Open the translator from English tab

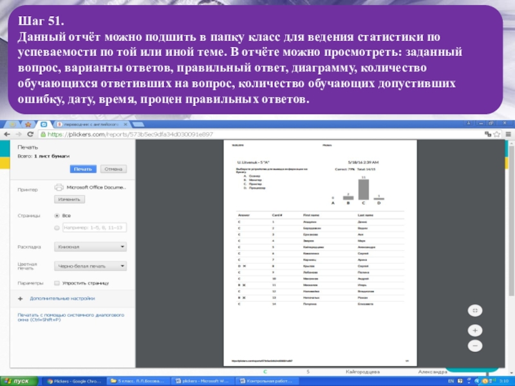[91, 124]
